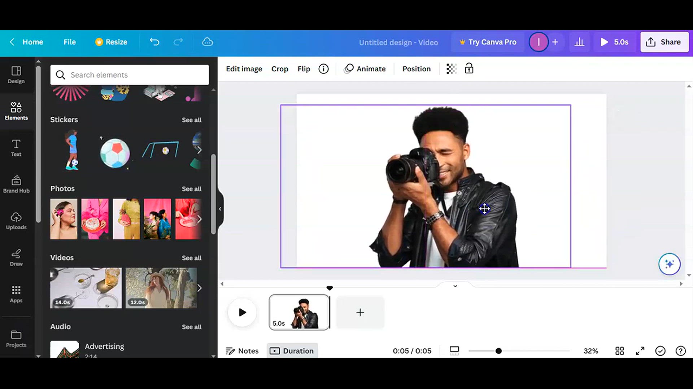Click the 32% zoom level
Viewport: 693px width, 389px height.
pos(591,351)
